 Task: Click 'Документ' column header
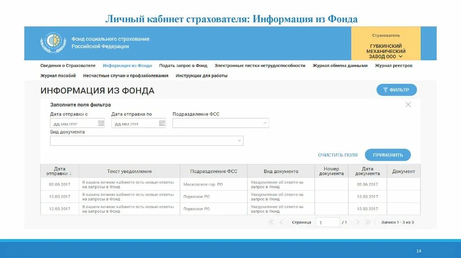click(403, 171)
